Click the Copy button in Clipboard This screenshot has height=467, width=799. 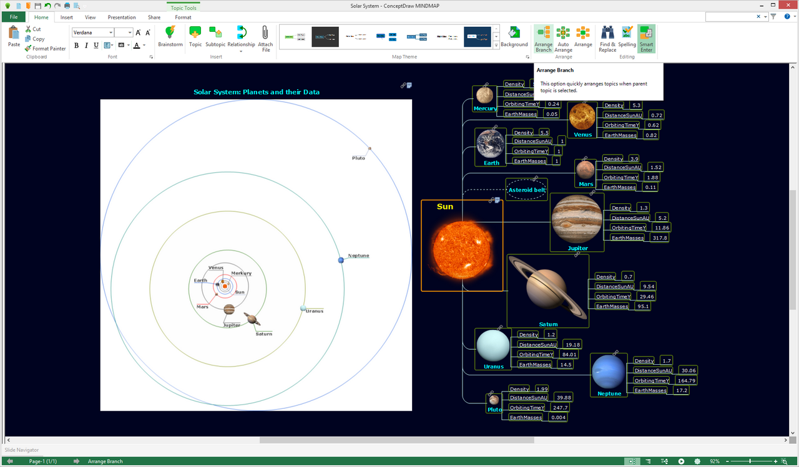pos(34,39)
